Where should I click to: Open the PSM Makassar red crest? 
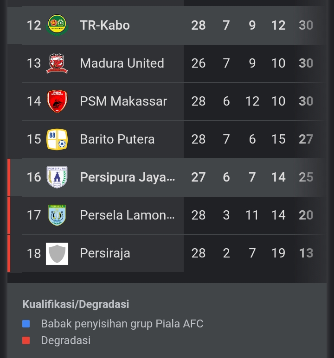[x=57, y=101]
